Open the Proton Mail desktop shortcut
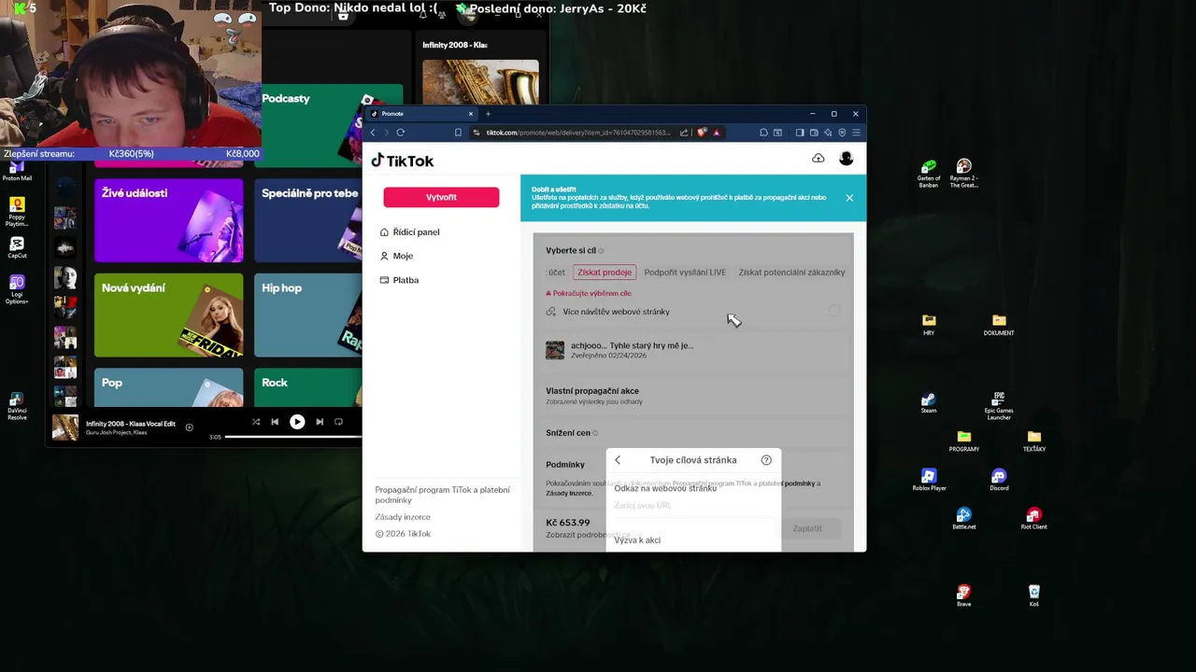Image resolution: width=1196 pixels, height=672 pixels. tap(17, 170)
